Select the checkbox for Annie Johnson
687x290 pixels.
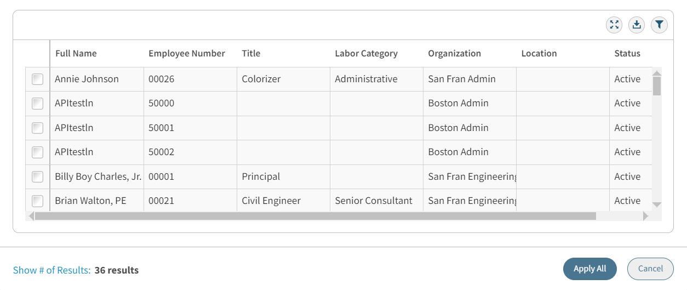(x=37, y=79)
